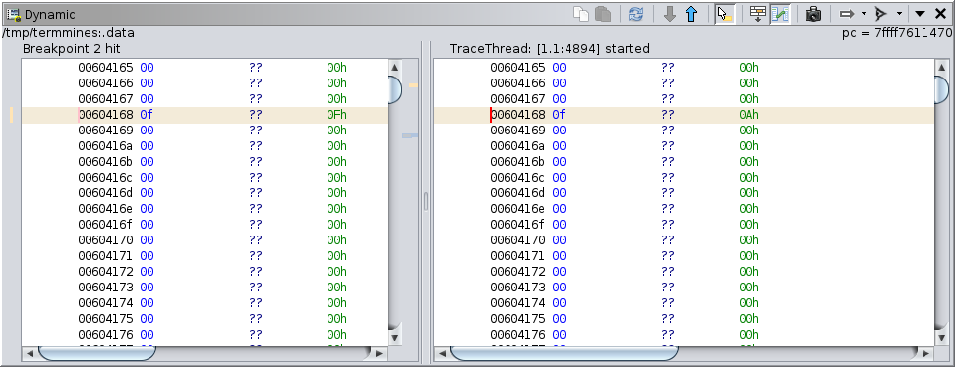Click the track location arrow icon

point(847,14)
